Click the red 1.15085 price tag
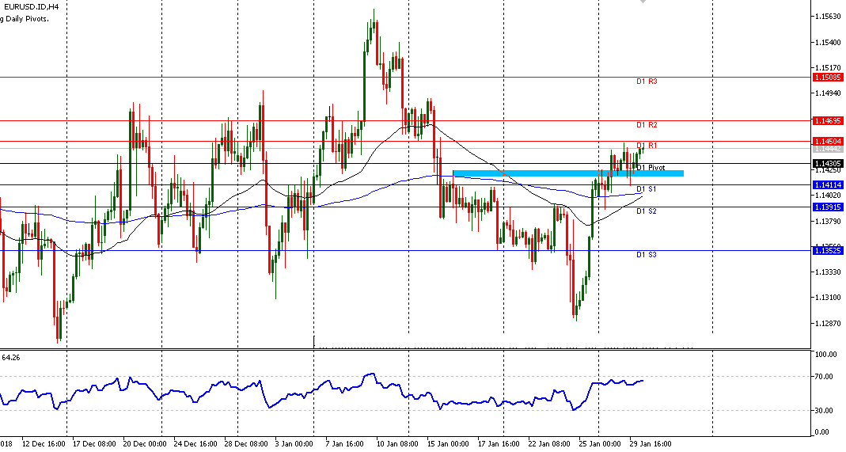Viewport: 846px width, 452px height. click(827, 78)
